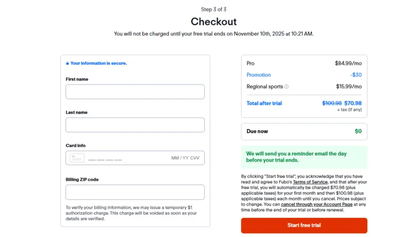Click the info icon next to Regional sports
Viewport: 399px width, 237px height.
point(286,87)
